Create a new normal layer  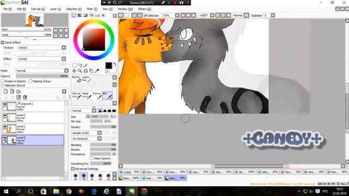point(5,91)
